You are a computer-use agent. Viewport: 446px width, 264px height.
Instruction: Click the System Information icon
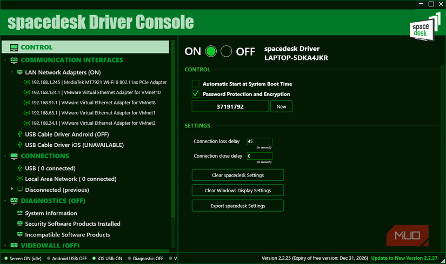coord(19,213)
